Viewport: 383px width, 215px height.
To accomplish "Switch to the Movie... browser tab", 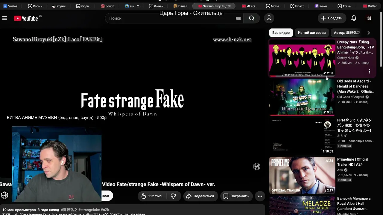I will 274,6.
